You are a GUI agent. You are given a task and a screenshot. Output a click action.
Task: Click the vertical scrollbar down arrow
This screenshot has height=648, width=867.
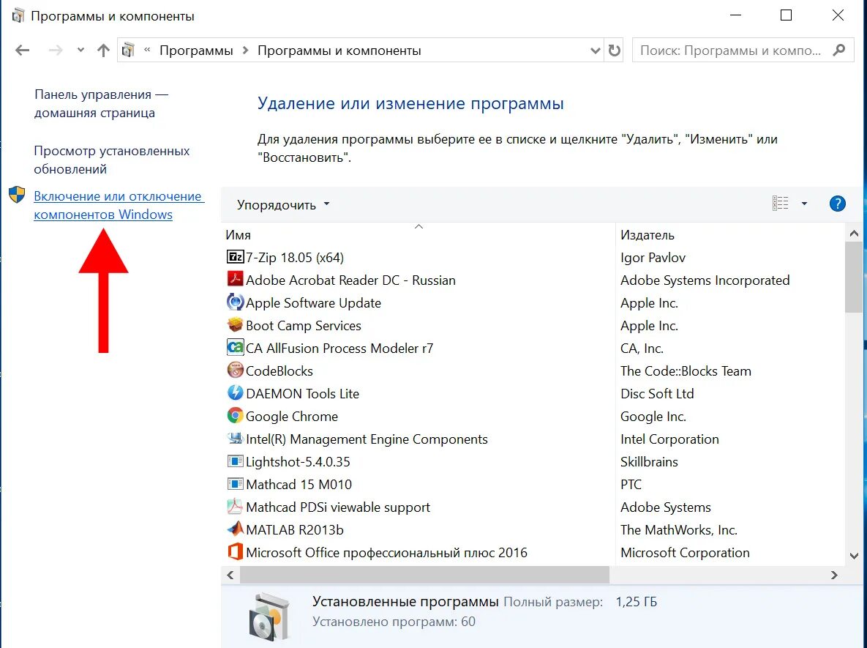tap(854, 556)
